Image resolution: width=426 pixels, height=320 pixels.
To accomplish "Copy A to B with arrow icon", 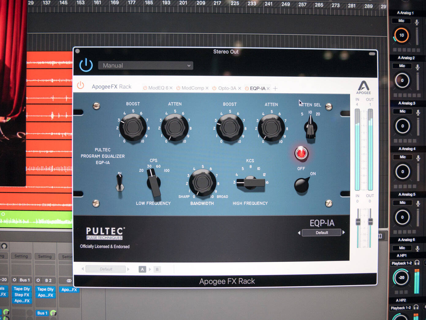I will click(150, 269).
